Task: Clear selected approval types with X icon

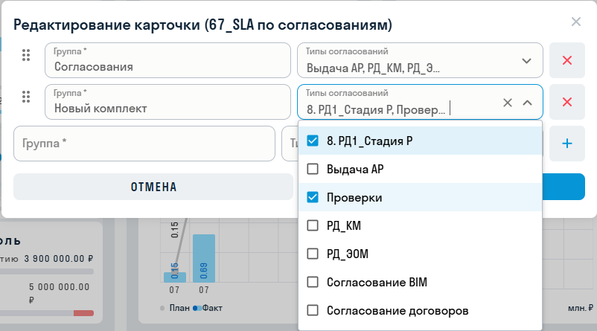Action: coord(508,103)
